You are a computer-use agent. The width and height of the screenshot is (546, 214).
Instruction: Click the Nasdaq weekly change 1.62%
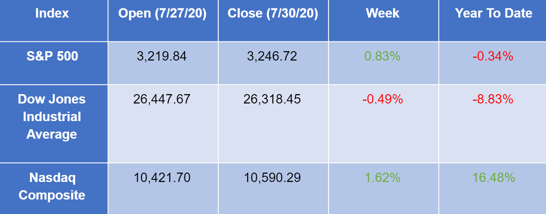(x=383, y=178)
